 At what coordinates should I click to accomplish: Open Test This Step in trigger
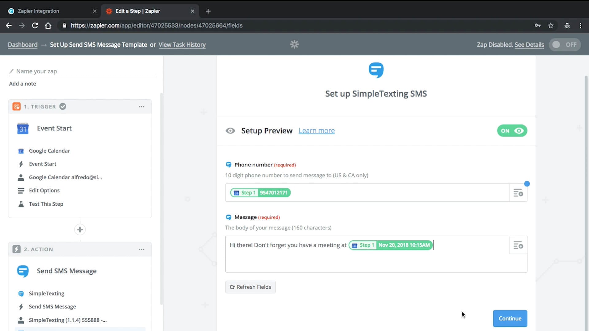(x=46, y=204)
